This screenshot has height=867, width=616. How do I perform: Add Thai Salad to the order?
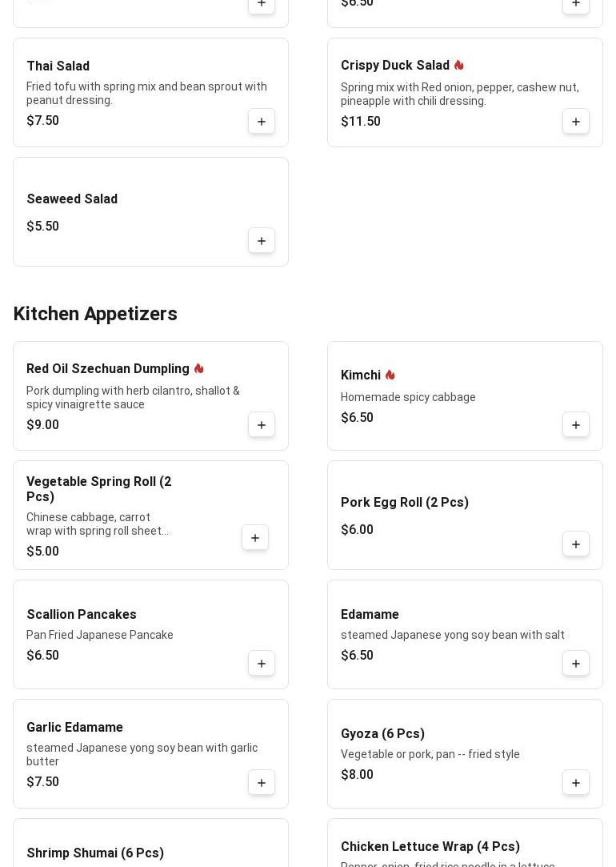click(x=262, y=121)
